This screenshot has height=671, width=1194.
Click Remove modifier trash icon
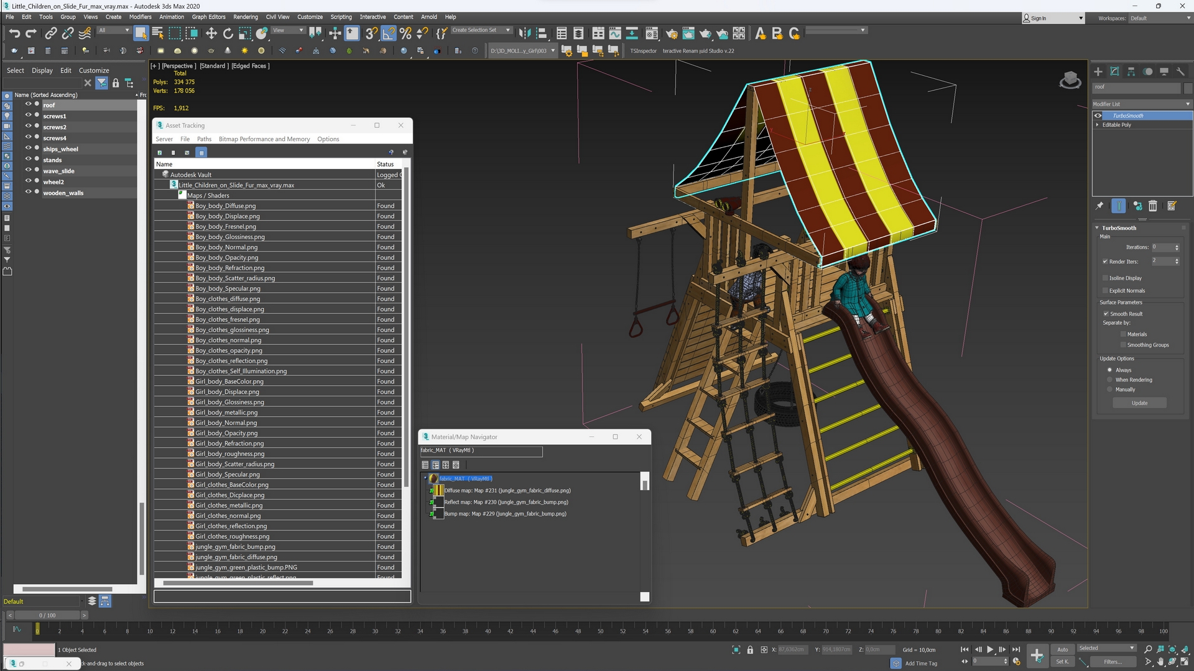point(1153,206)
